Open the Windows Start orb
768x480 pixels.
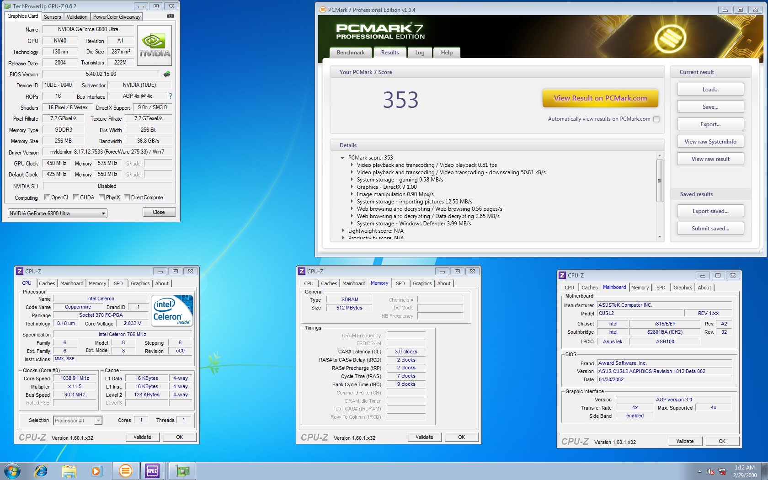pyautogui.click(x=12, y=470)
